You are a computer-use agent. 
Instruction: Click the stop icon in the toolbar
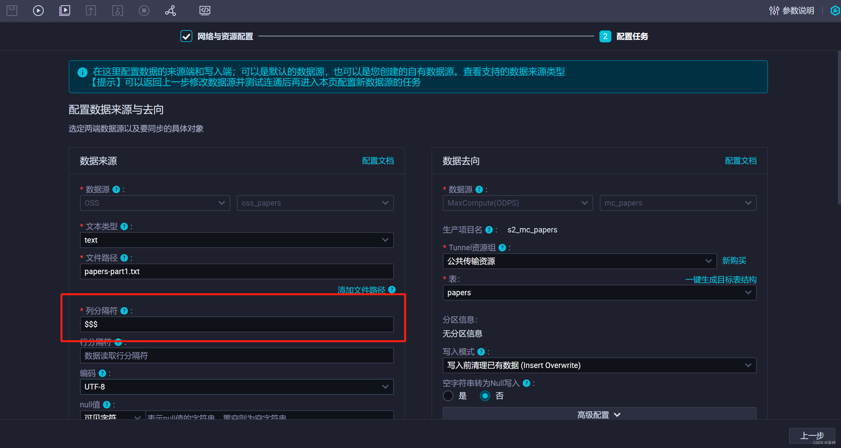(x=144, y=11)
